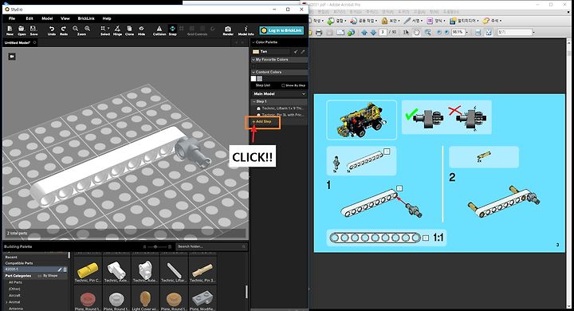
Task: Click Log in to BrickLink button
Action: click(x=281, y=30)
